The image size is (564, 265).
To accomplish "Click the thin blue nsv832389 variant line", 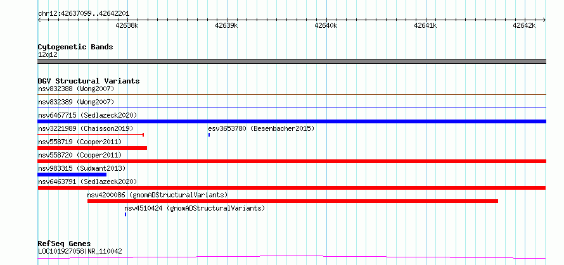I will (x=292, y=108).
